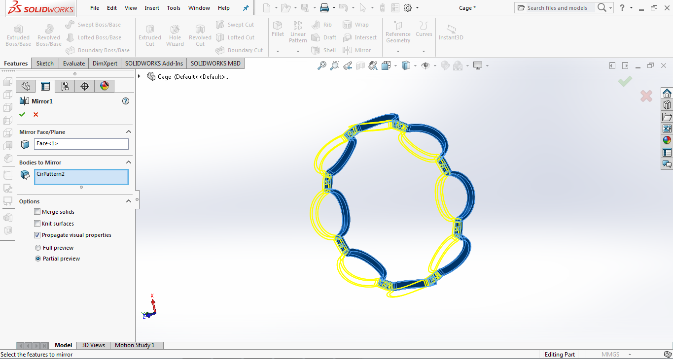Image resolution: width=673 pixels, height=359 pixels.
Task: Click the Mirror command in ribbon
Action: [x=357, y=50]
